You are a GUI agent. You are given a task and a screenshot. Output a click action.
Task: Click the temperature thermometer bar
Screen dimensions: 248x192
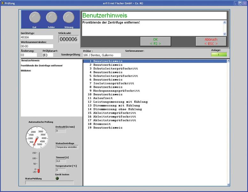coord(38,162)
